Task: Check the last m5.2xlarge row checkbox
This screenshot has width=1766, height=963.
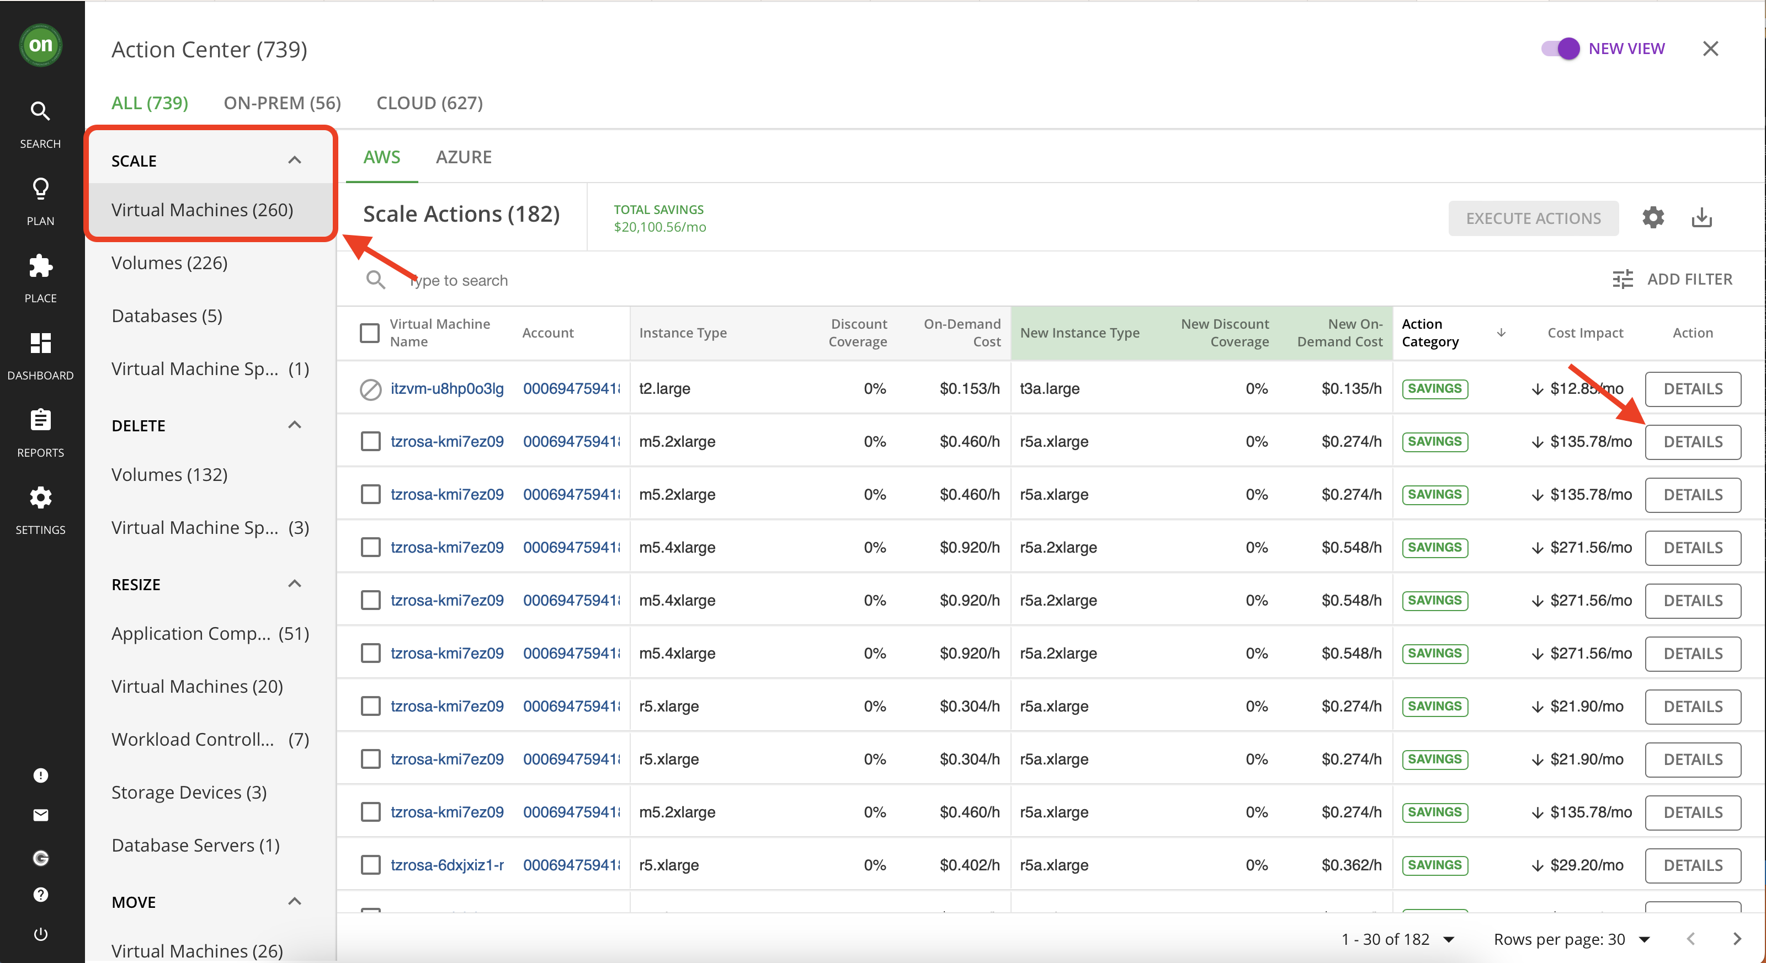Action: pos(371,812)
